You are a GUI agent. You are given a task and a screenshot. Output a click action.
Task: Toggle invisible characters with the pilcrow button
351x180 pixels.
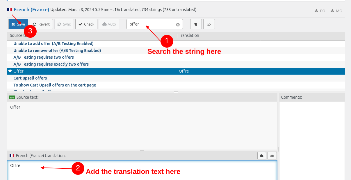(x=196, y=24)
